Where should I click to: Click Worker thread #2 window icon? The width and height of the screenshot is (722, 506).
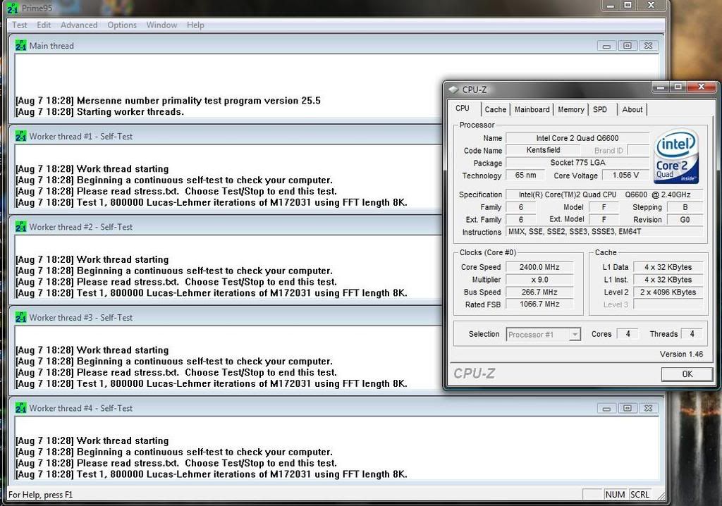(x=20, y=227)
